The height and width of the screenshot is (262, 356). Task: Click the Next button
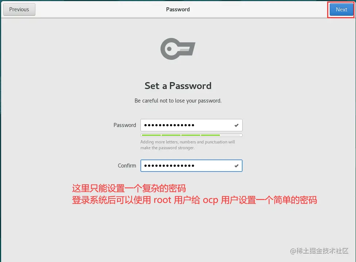pyautogui.click(x=341, y=9)
